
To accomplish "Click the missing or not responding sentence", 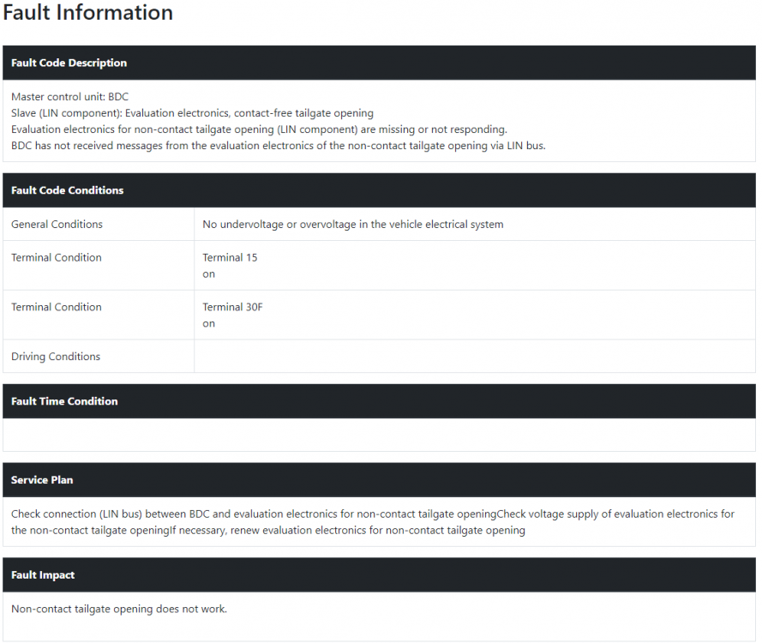I will 259,129.
